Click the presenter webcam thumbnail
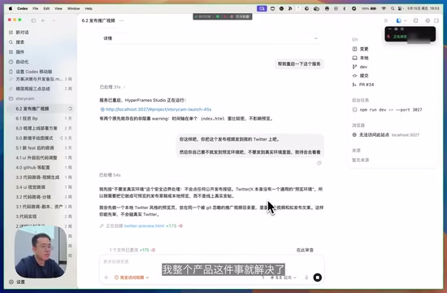Viewport: 447px width, 293px height. [41, 251]
